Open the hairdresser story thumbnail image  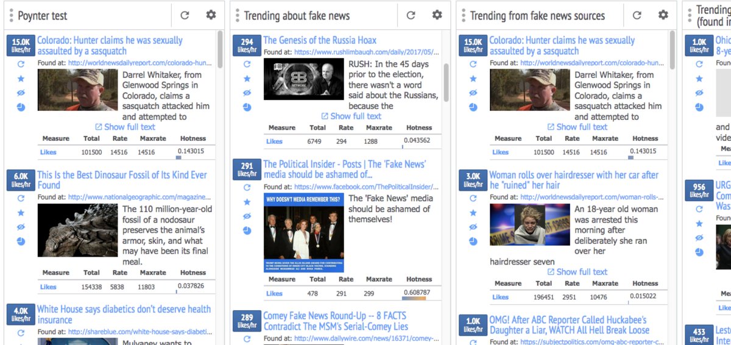tap(530, 224)
